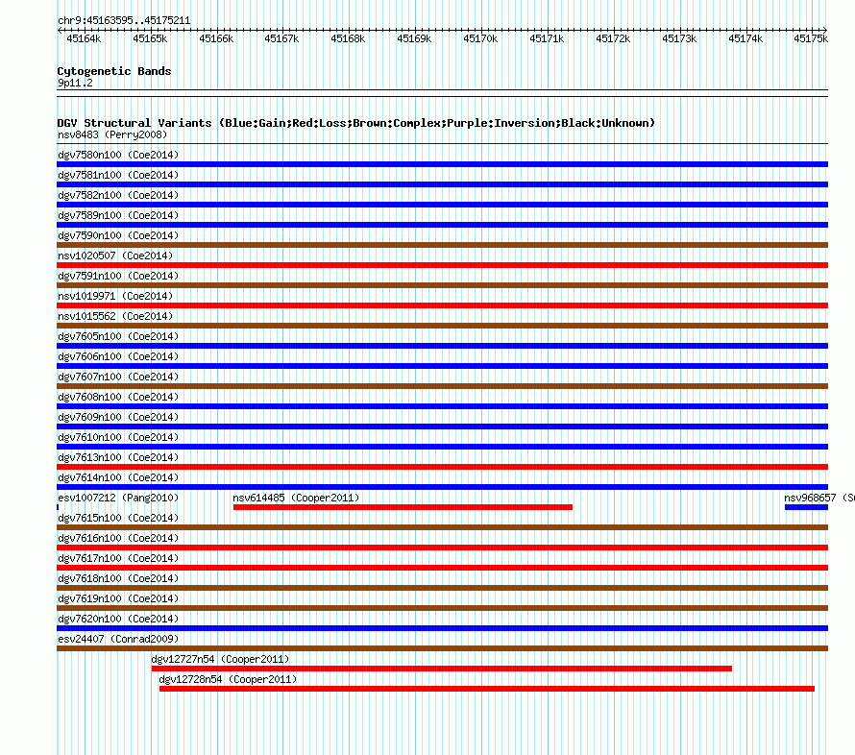
Task: Open esv24407 (Conrad2009) label
Action: click(x=118, y=639)
